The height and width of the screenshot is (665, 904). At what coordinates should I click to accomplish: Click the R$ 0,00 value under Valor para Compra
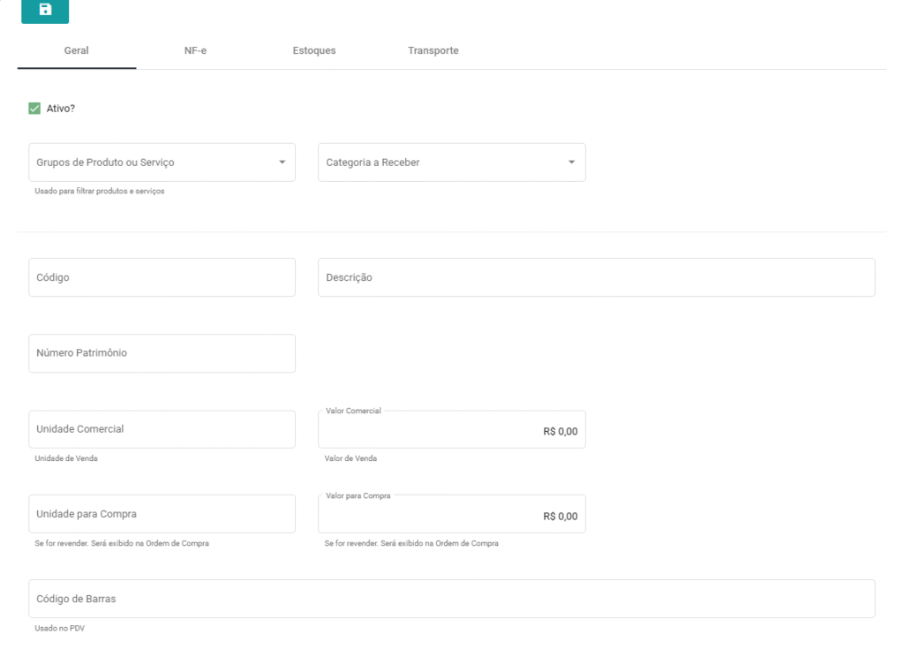click(560, 517)
